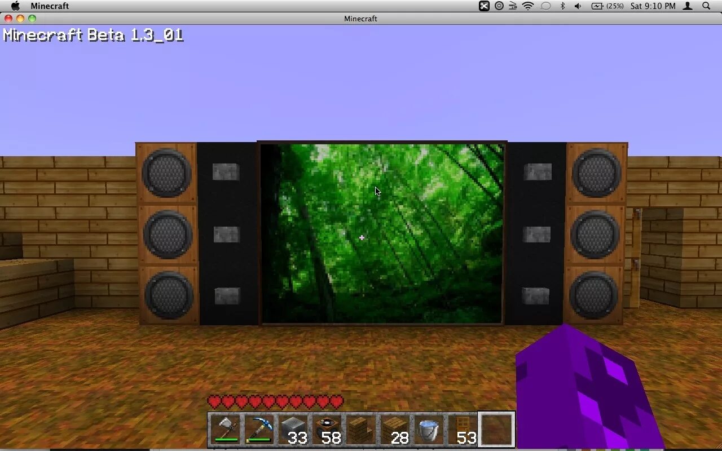Screen dimensions: 722x451
Task: Select the empty ninth hotbar slot
Action: click(x=496, y=430)
